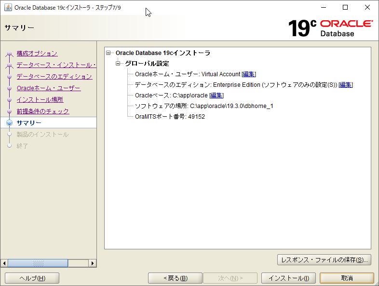Select the グローバル設定 heading text
This screenshot has width=379, height=286.
(x=147, y=64)
